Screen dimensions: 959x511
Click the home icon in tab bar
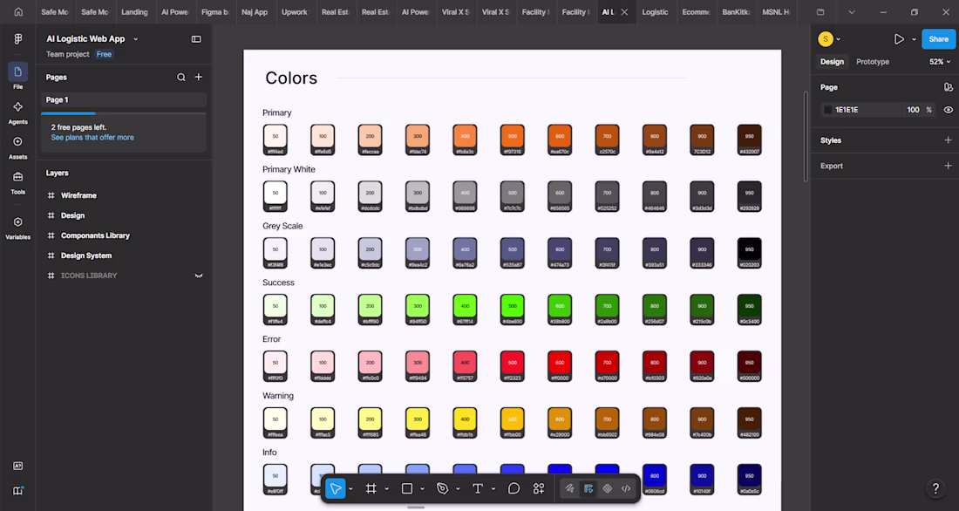(18, 11)
